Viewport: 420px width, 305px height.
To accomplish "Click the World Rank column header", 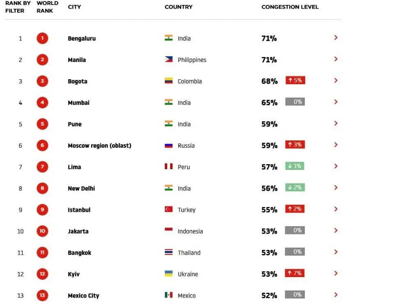I will 47,7.
